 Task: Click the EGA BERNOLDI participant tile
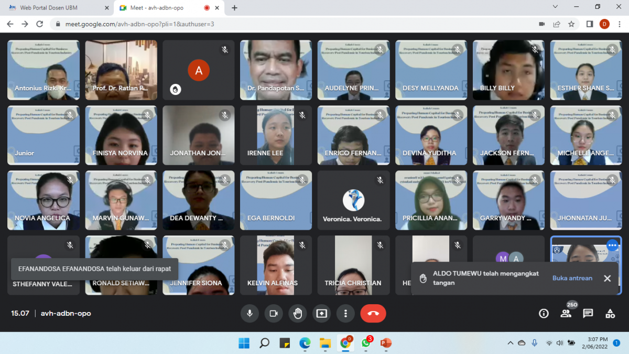click(276, 200)
